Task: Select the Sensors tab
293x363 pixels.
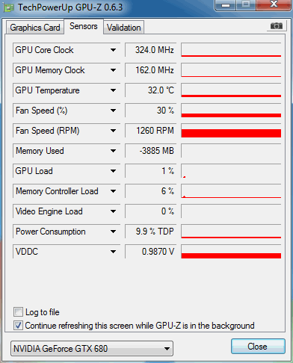Action: pyautogui.click(x=84, y=26)
